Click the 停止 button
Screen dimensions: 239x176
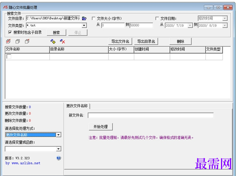pos(78,33)
